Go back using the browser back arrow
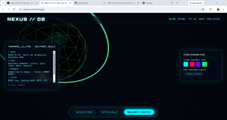 point(3,9)
